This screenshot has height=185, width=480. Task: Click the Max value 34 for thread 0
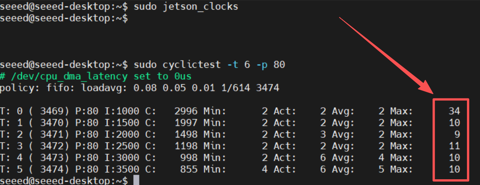[454, 111]
